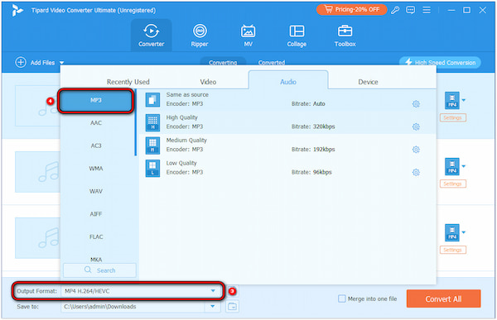Click the Convert All button
This screenshot has height=320, width=497.
tap(443, 299)
